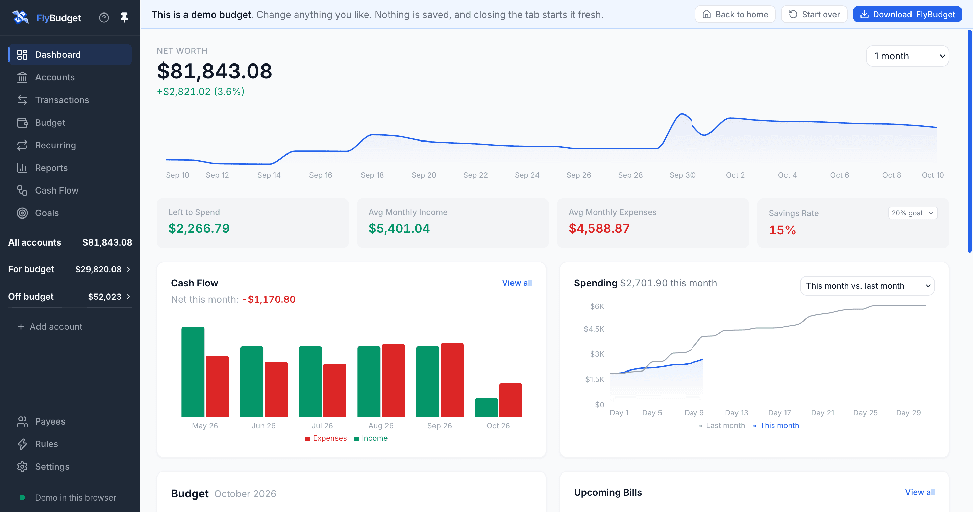
Task: Click the Goals target icon
Action: pos(22,213)
